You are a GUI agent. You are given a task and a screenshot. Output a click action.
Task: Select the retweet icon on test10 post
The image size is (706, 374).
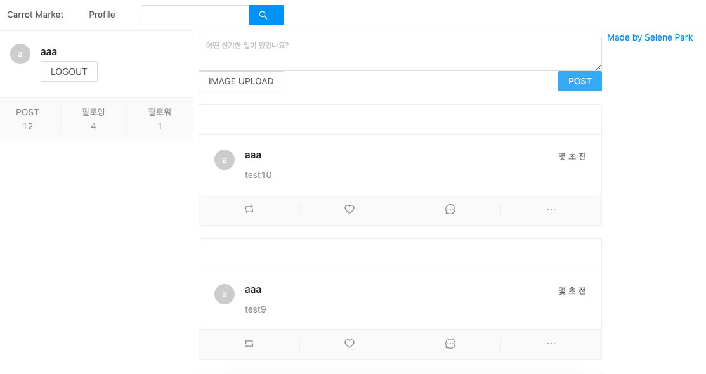(249, 209)
